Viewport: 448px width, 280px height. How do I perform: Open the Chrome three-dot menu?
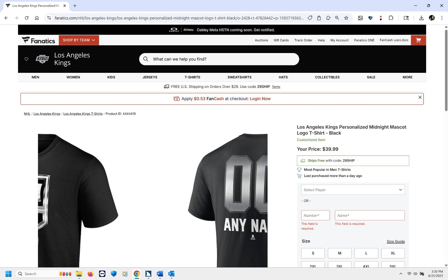pyautogui.click(x=442, y=18)
